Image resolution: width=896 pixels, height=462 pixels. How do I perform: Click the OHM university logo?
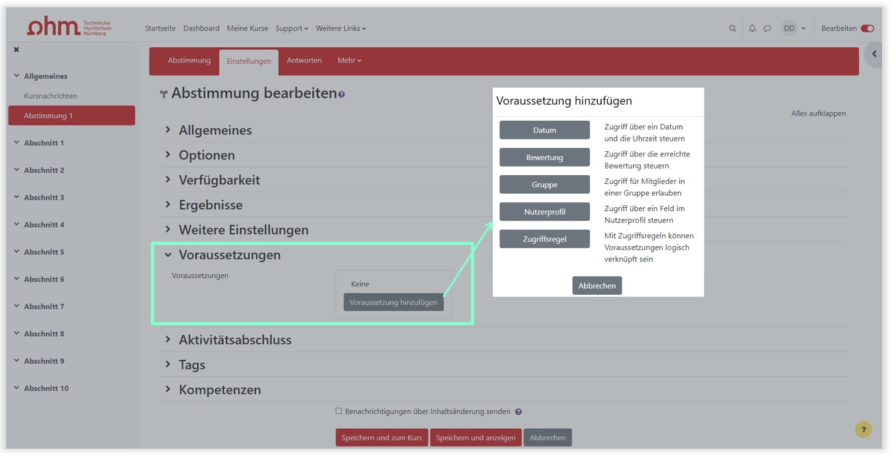tap(69, 27)
